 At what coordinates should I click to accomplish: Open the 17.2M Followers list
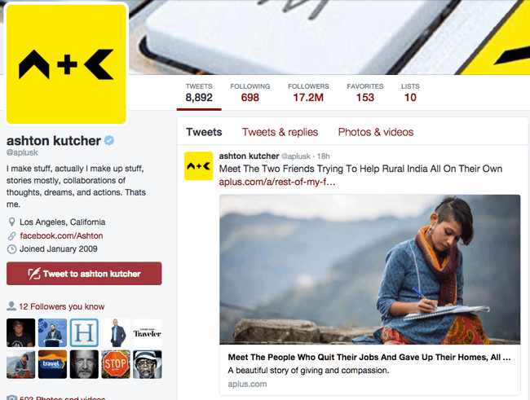point(308,93)
